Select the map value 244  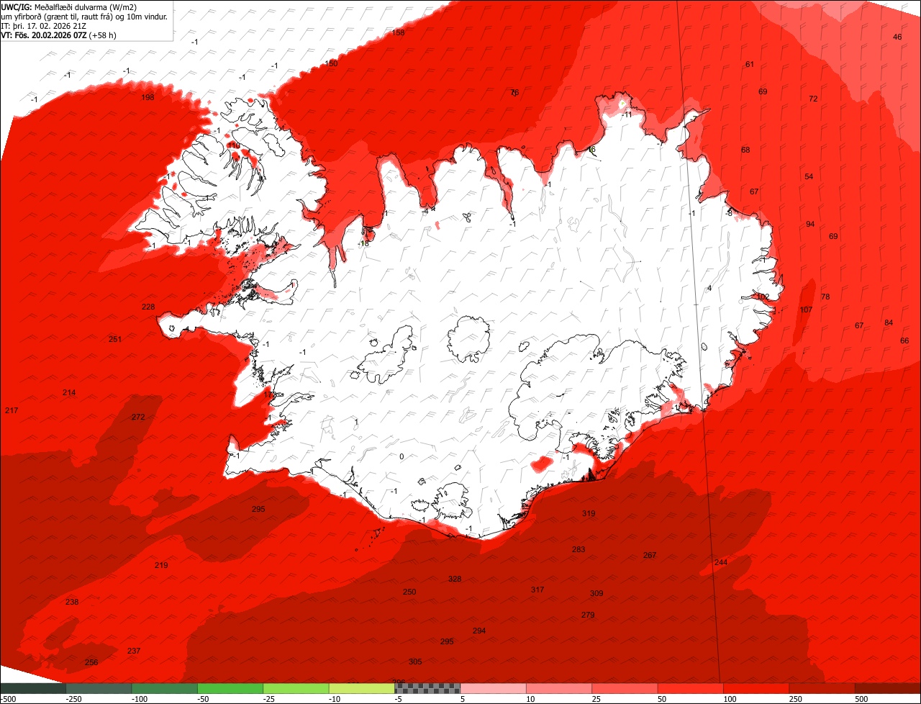pos(721,562)
